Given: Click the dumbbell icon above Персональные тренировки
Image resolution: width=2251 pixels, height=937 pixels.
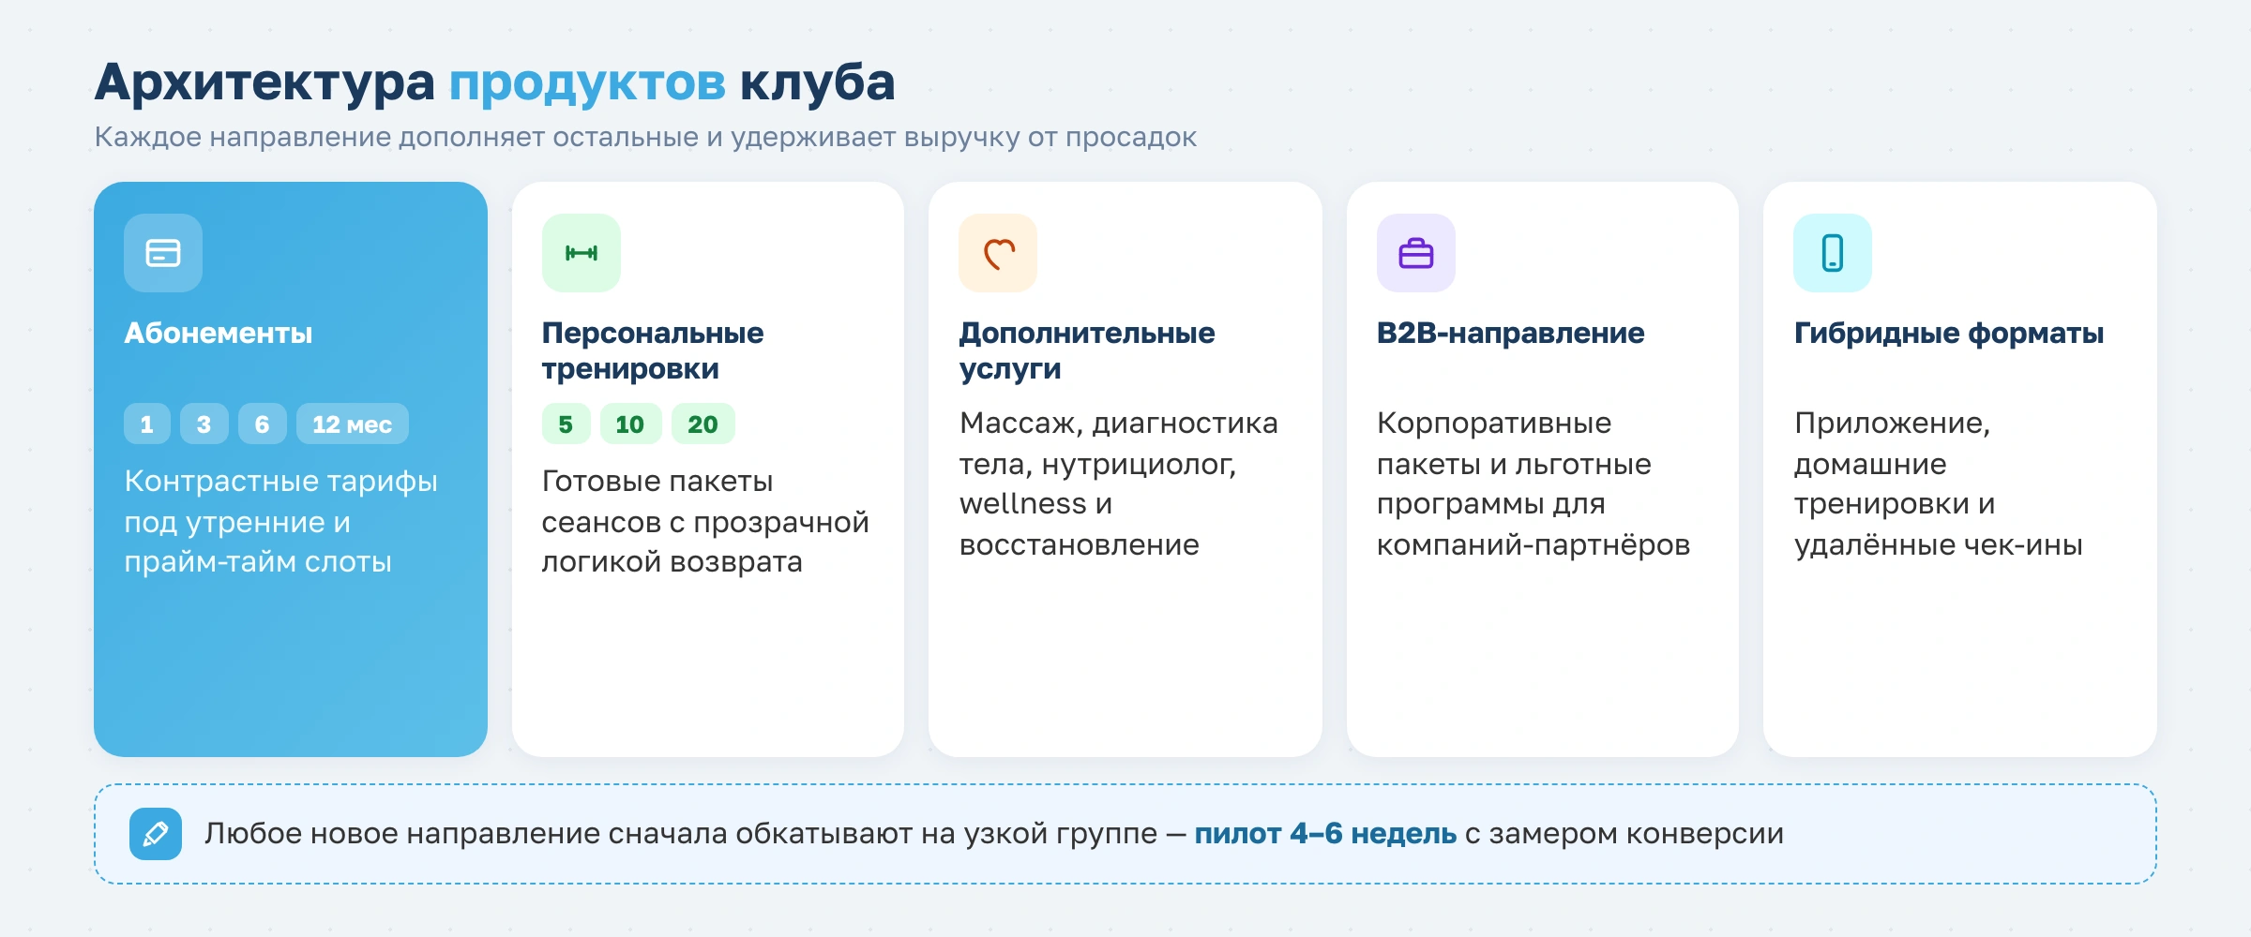Looking at the screenshot, I should point(582,253).
